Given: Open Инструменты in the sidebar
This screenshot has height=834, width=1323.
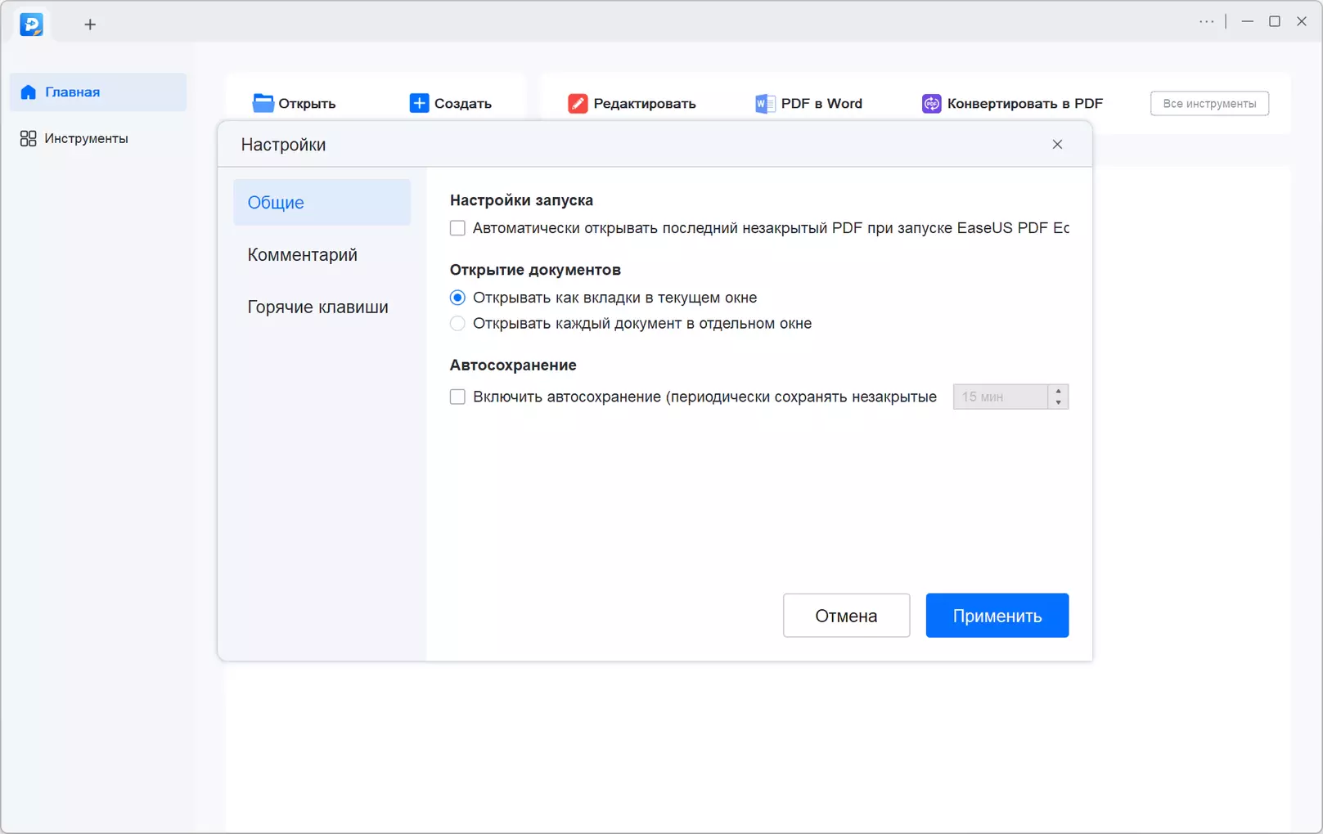Looking at the screenshot, I should coord(98,138).
